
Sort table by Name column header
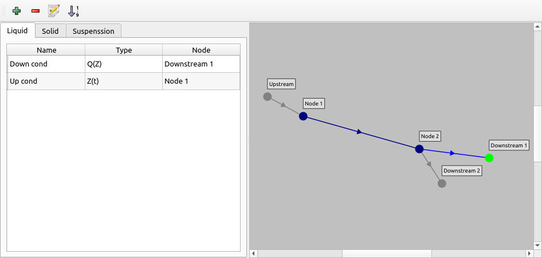pyautogui.click(x=46, y=50)
